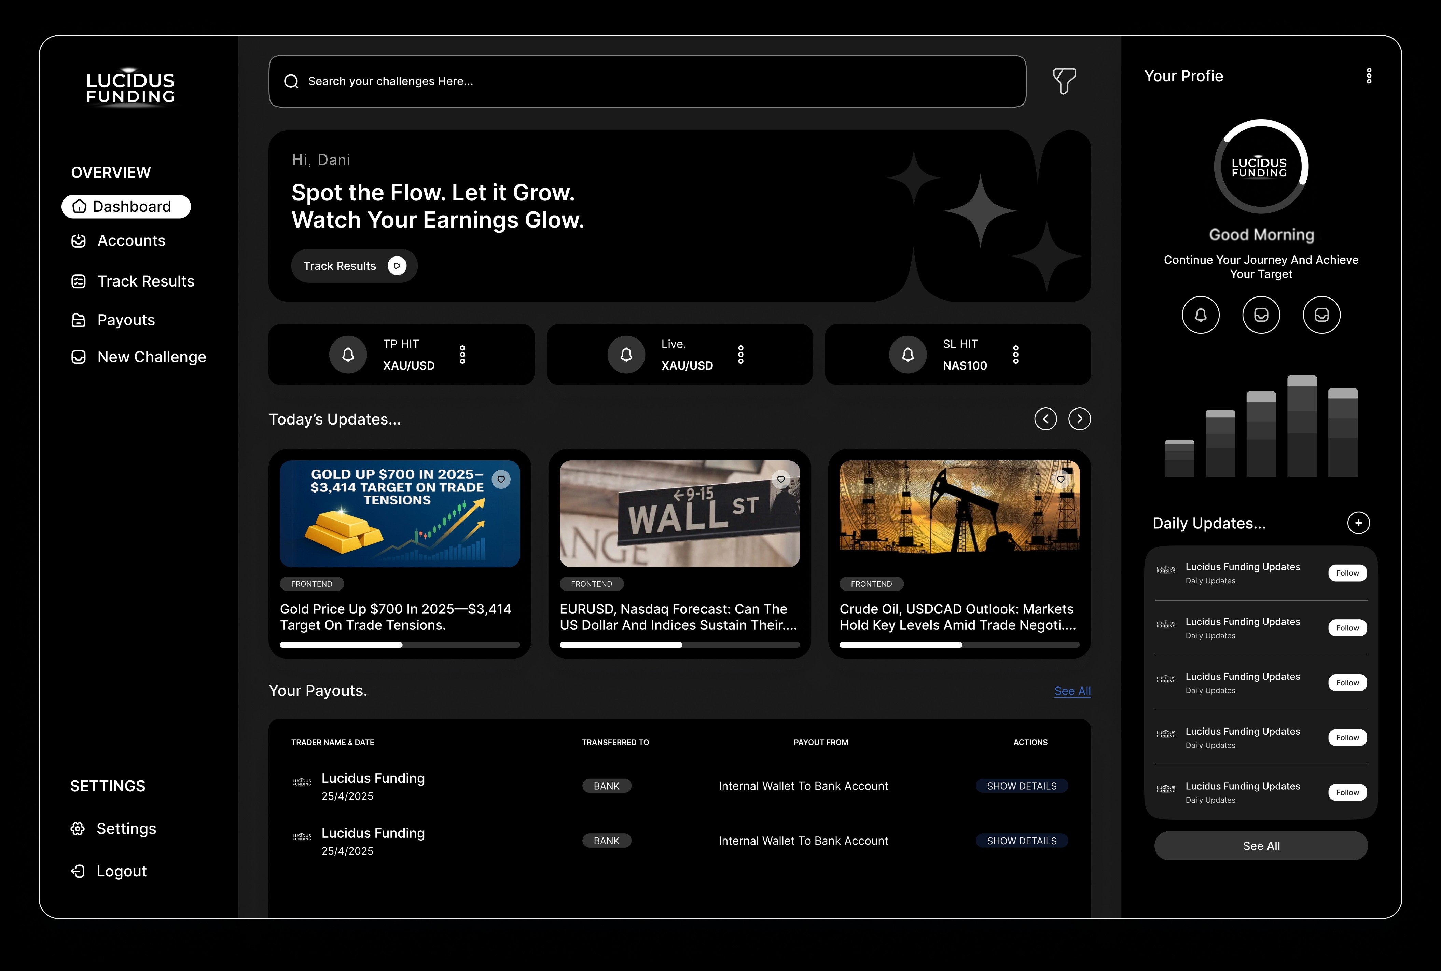The height and width of the screenshot is (971, 1441).
Task: Show details for the first payout row
Action: [1022, 786]
